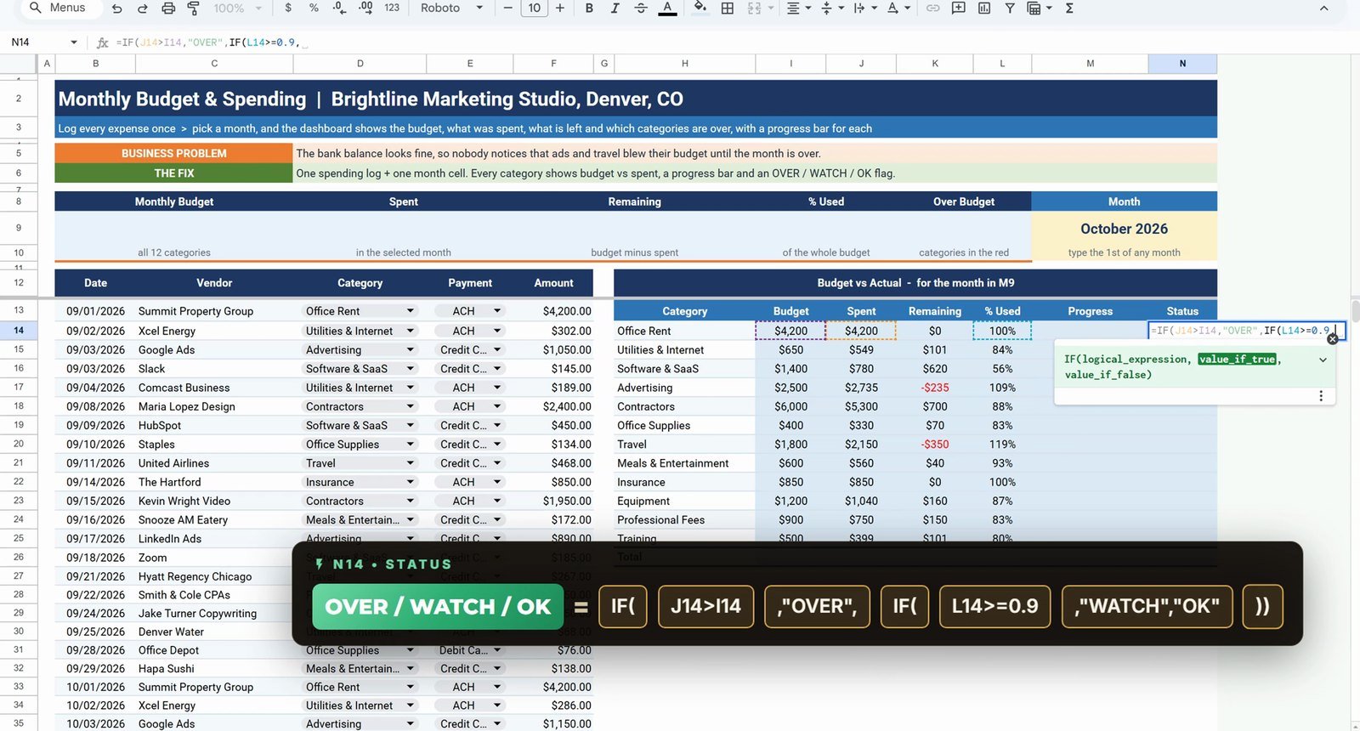
Task: Print the spreadsheet
Action: pyautogui.click(x=168, y=8)
